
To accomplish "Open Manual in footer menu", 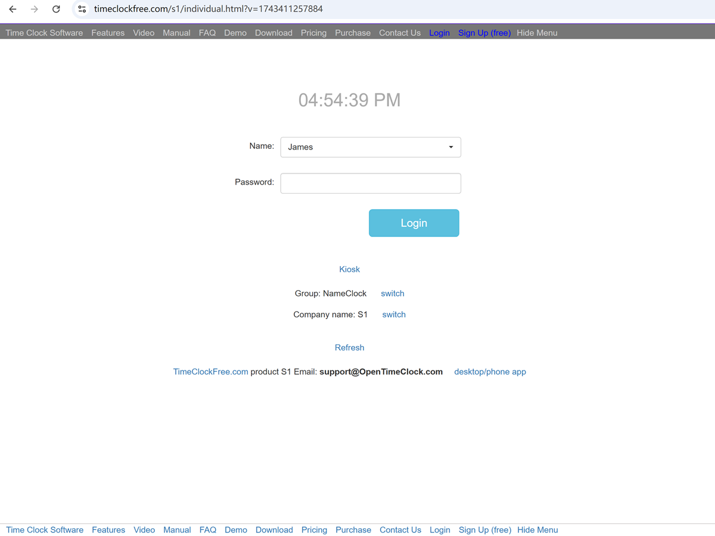I will (178, 530).
